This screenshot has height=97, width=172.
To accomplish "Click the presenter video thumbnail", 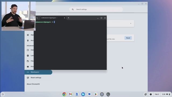I will click(x=19, y=16).
